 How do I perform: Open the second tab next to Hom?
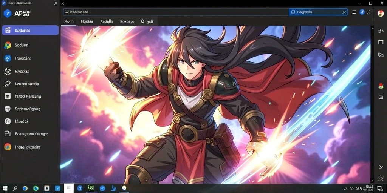coord(87,21)
